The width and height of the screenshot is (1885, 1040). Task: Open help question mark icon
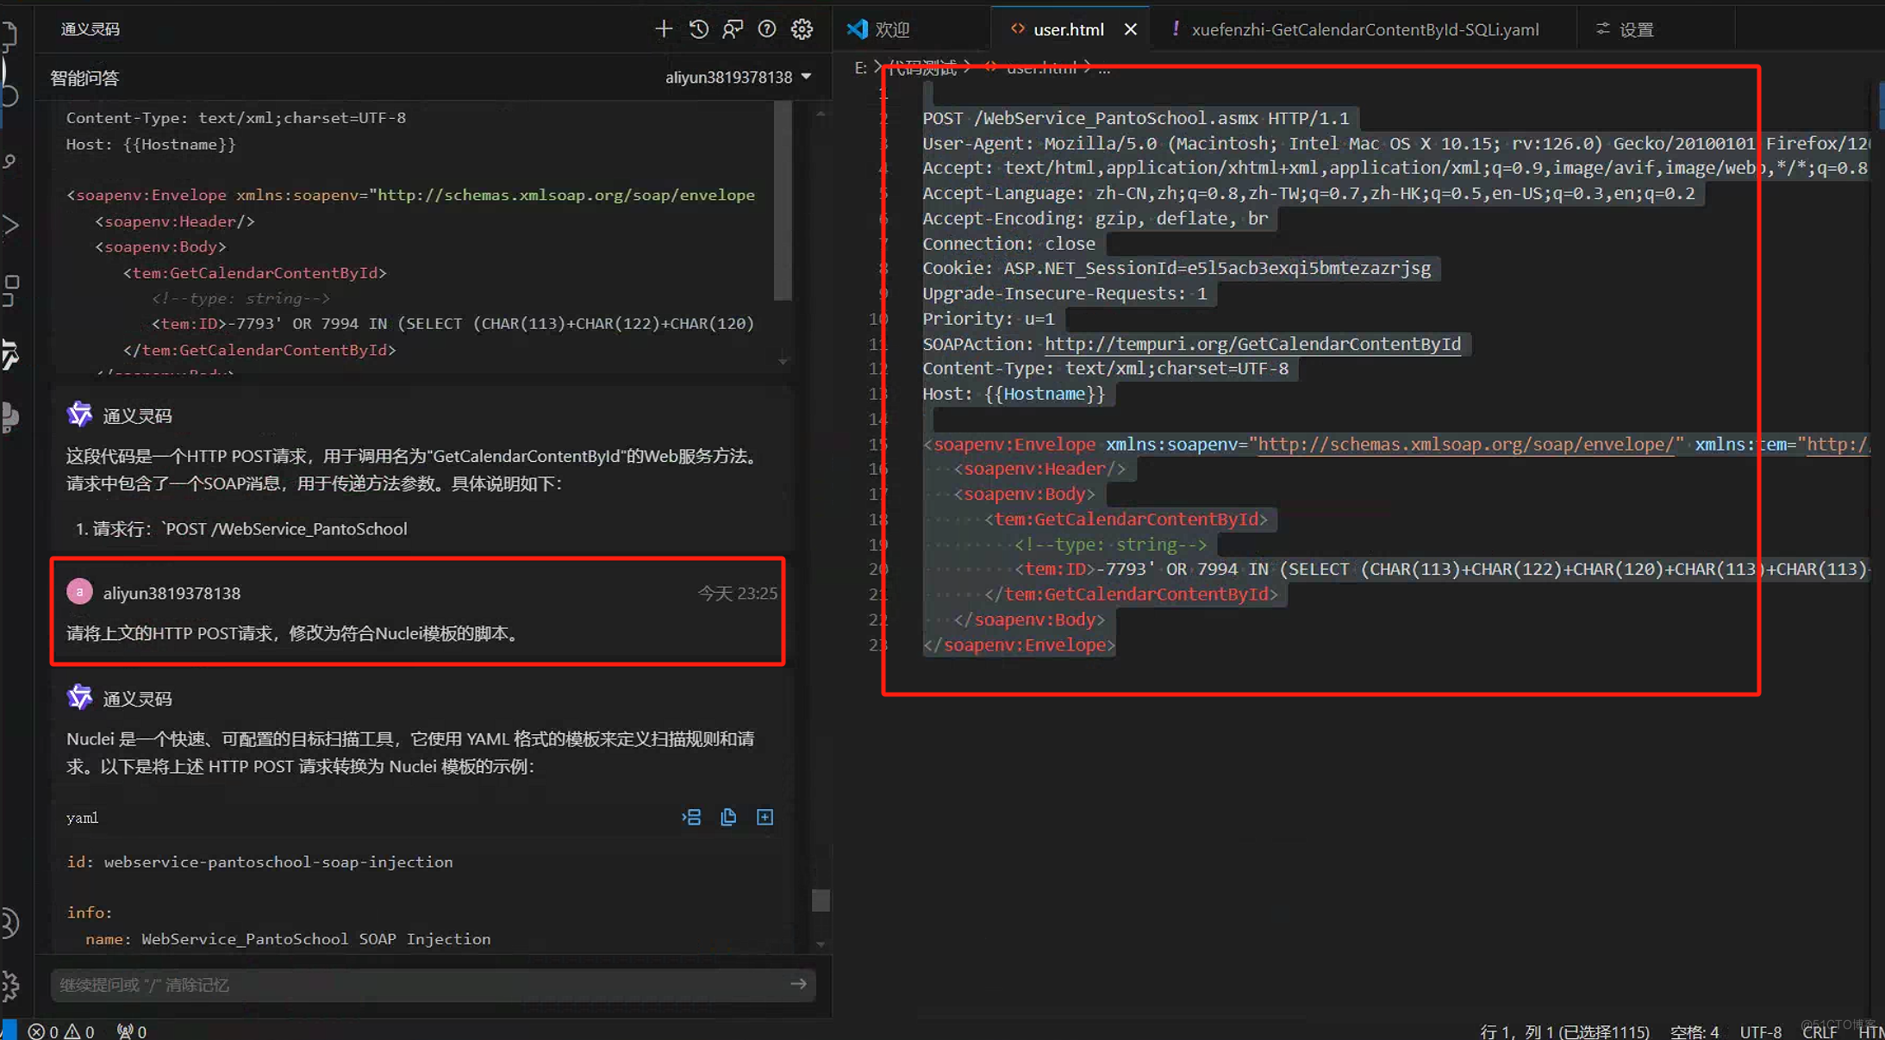pos(766,29)
